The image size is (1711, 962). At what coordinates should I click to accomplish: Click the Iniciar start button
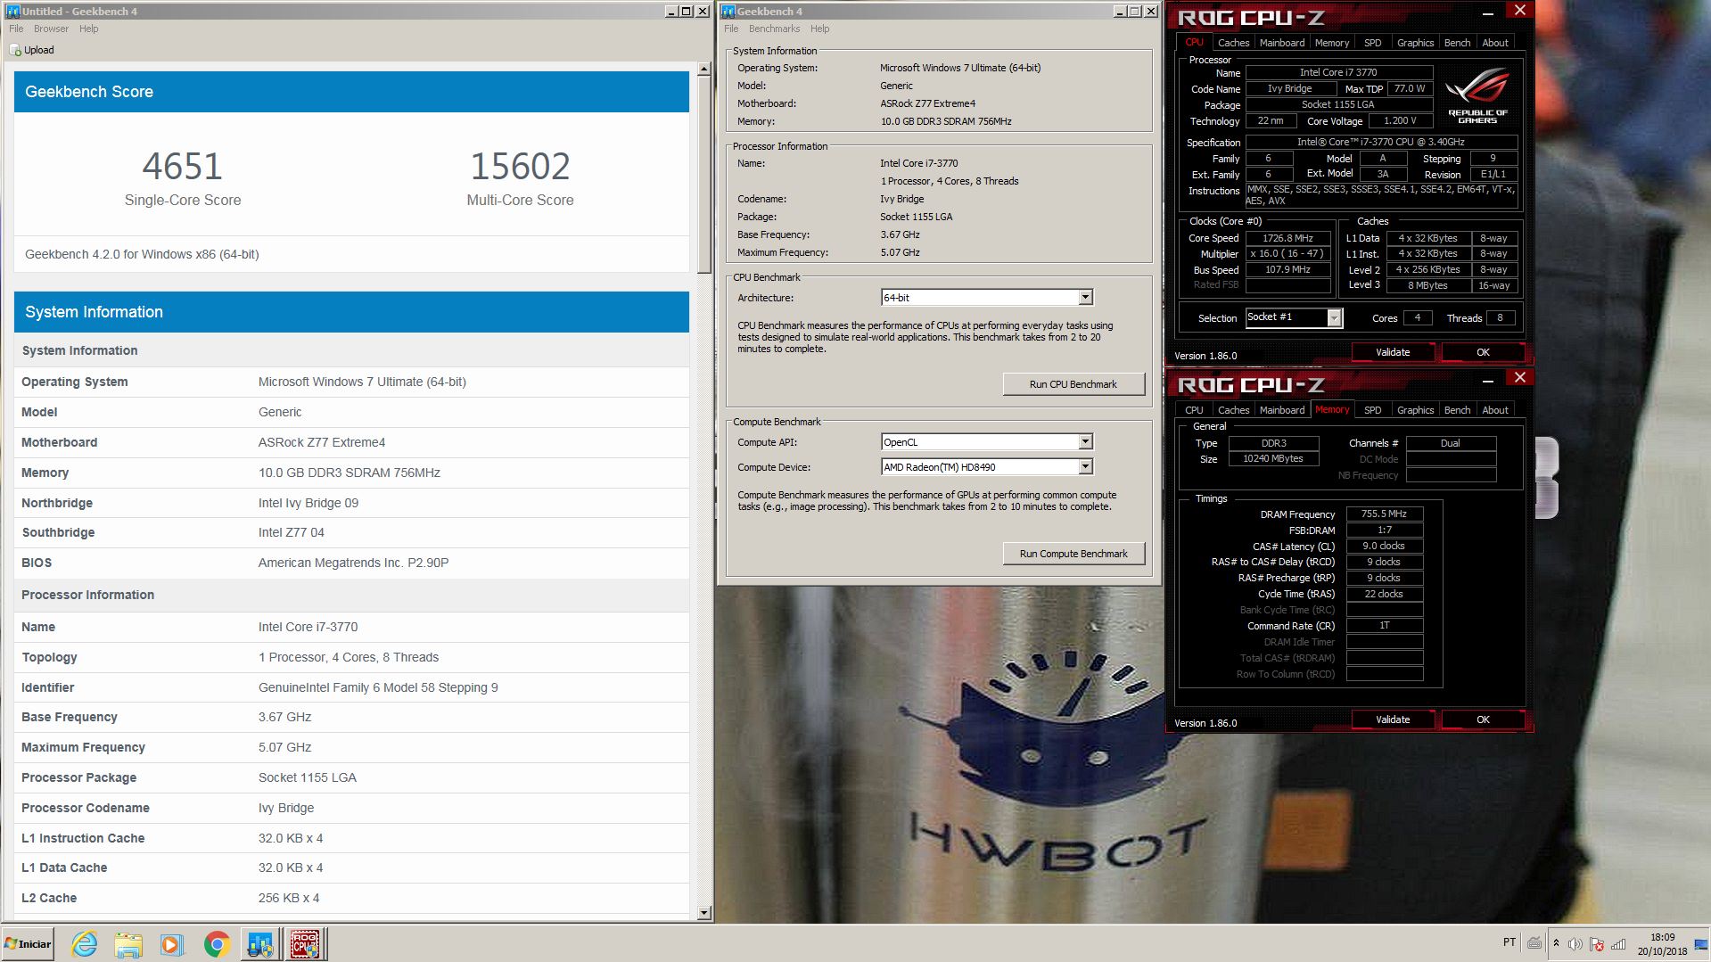click(29, 944)
